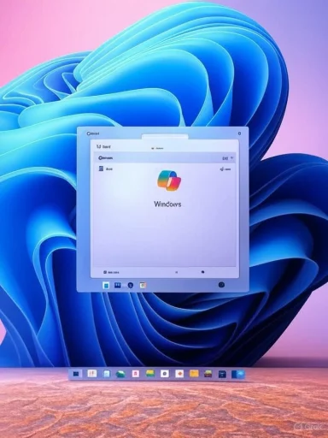Viewport: 328px width, 438px height.
Task: Open the white icon with orange dot on taskbar
Action: pyautogui.click(x=179, y=374)
